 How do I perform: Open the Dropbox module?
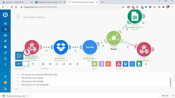coord(61,47)
